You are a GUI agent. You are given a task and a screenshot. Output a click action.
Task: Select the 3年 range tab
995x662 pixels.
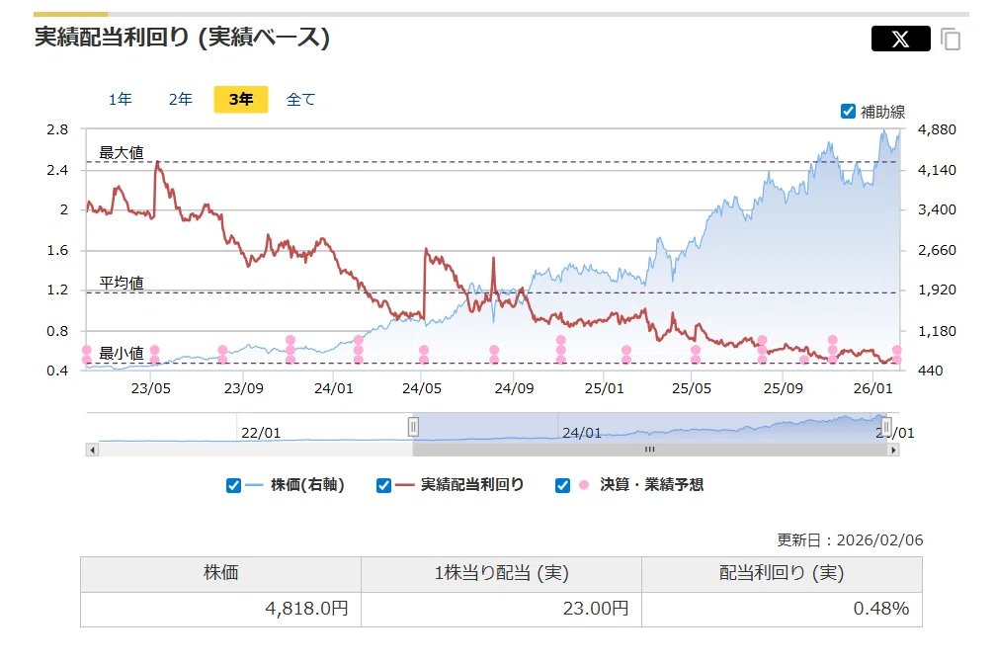pos(241,100)
